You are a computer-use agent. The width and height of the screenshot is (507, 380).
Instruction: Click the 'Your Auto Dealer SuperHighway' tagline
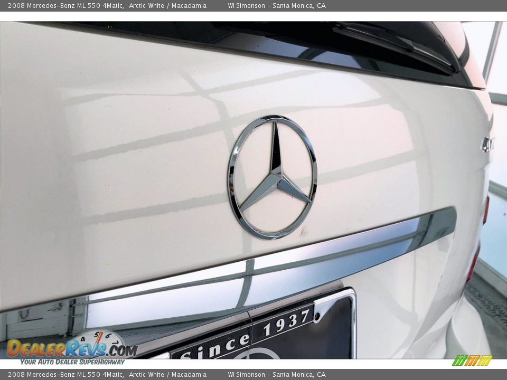[72, 362]
